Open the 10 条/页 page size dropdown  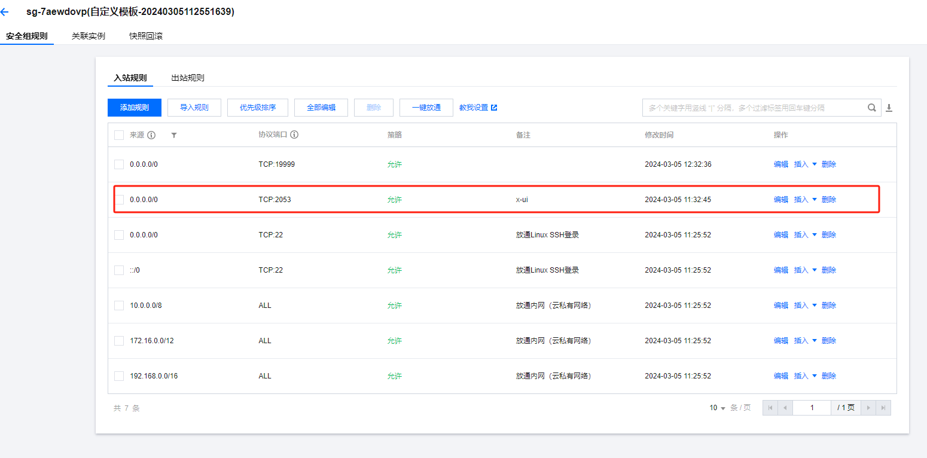[x=717, y=408]
